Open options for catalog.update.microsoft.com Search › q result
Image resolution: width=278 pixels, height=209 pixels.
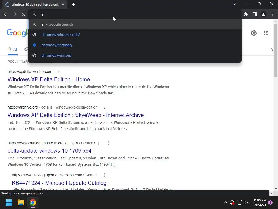[x=109, y=143]
